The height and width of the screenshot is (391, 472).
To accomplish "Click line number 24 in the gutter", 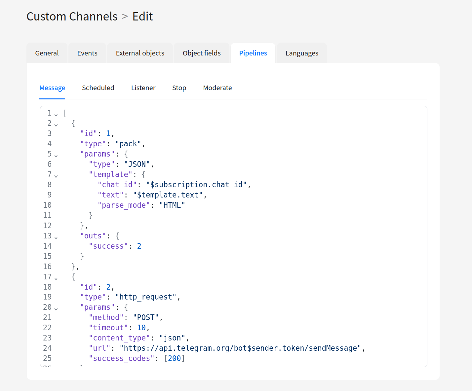I will pyautogui.click(x=47, y=348).
